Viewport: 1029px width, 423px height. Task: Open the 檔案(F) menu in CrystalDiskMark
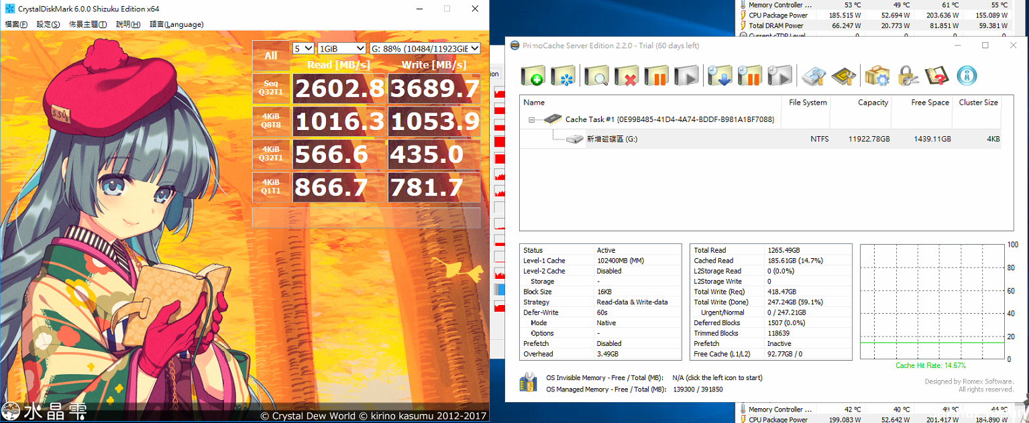(16, 24)
